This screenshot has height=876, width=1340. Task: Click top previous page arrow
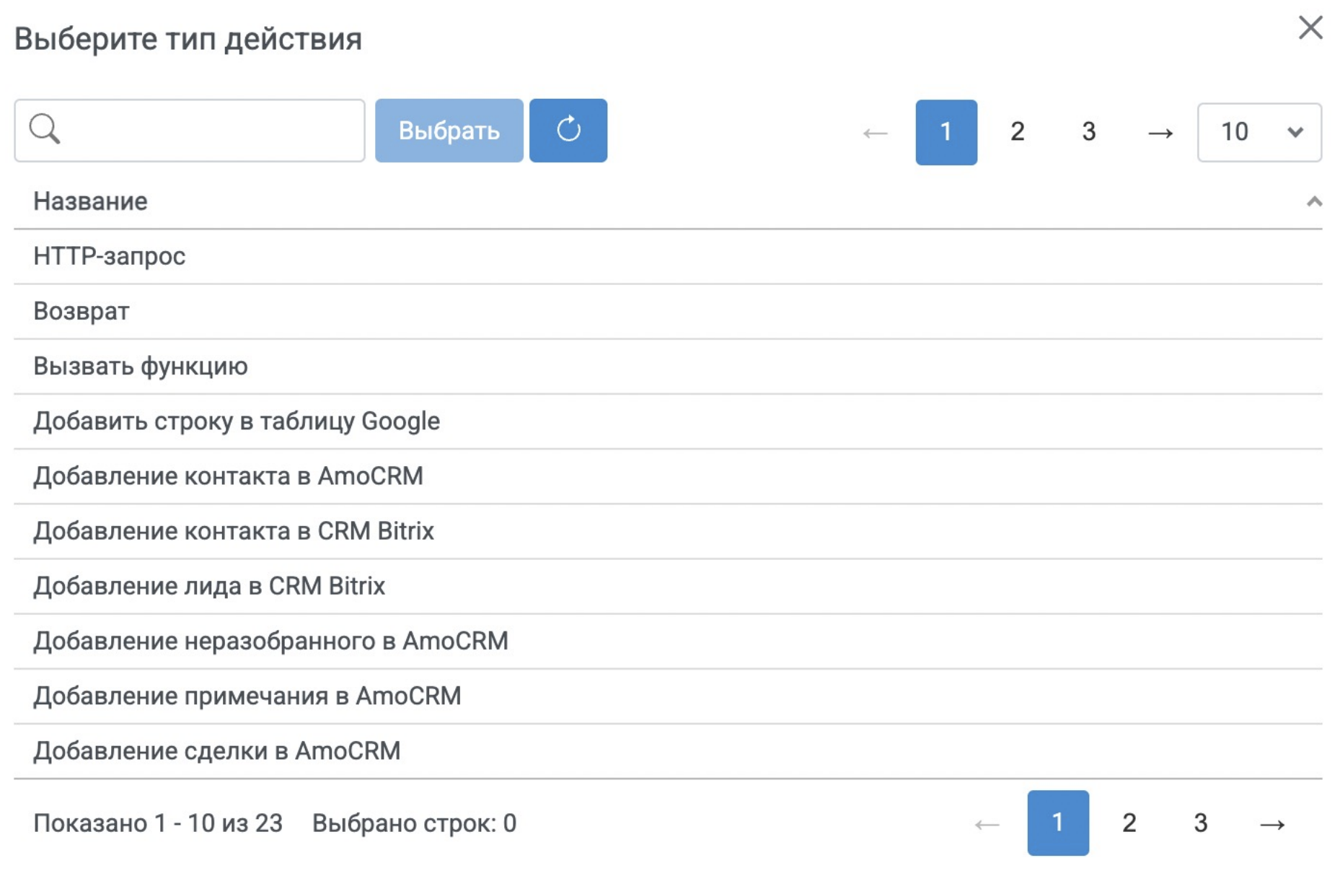click(875, 133)
